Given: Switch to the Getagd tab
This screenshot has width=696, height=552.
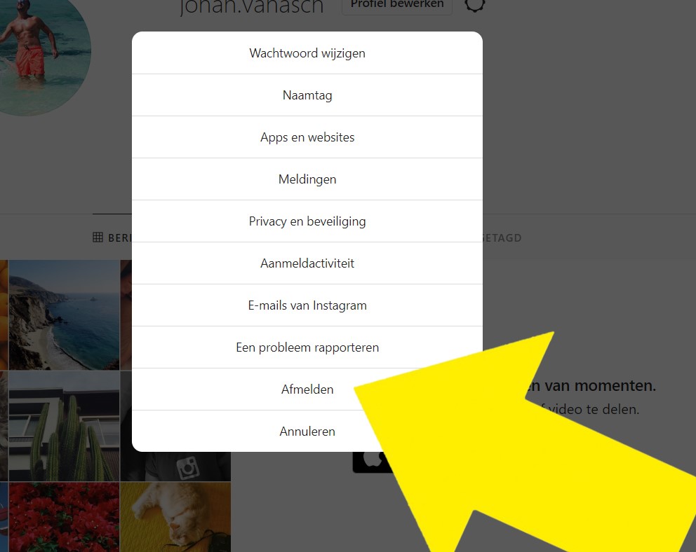Looking at the screenshot, I should [502, 238].
